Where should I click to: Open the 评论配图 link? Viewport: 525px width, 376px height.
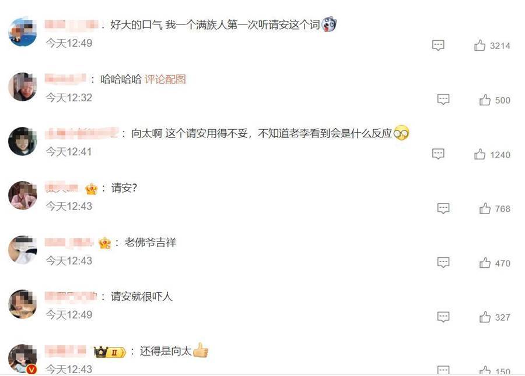[165, 79]
